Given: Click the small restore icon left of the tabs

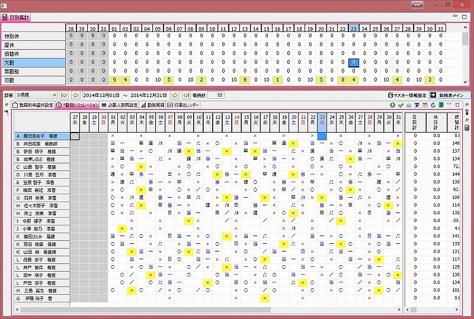Looking at the screenshot, I should 7,105.
